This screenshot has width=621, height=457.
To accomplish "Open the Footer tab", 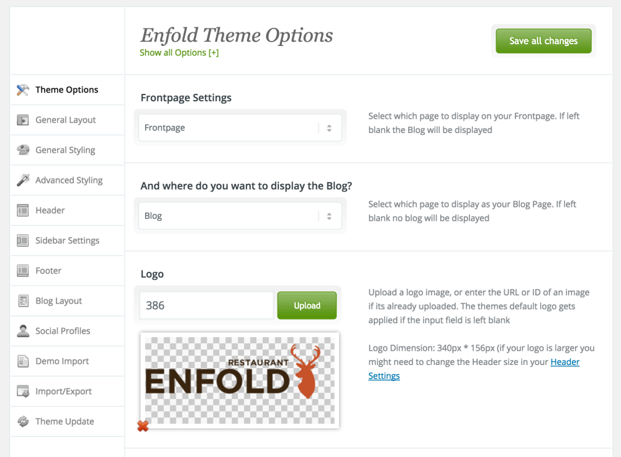I will (67, 270).
